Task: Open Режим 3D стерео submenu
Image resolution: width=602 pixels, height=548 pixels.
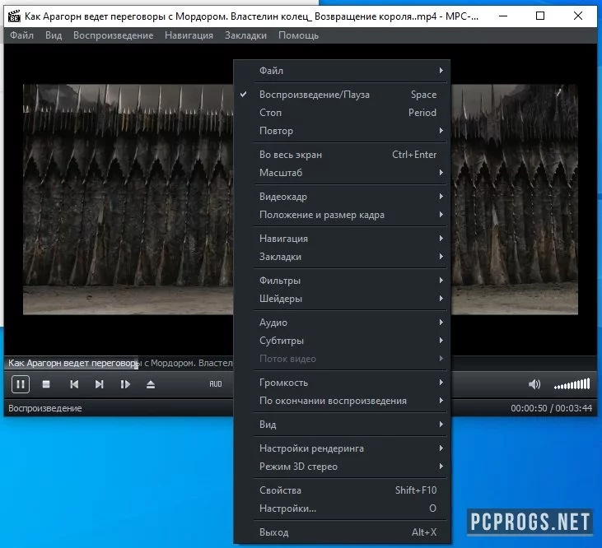Action: click(342, 466)
